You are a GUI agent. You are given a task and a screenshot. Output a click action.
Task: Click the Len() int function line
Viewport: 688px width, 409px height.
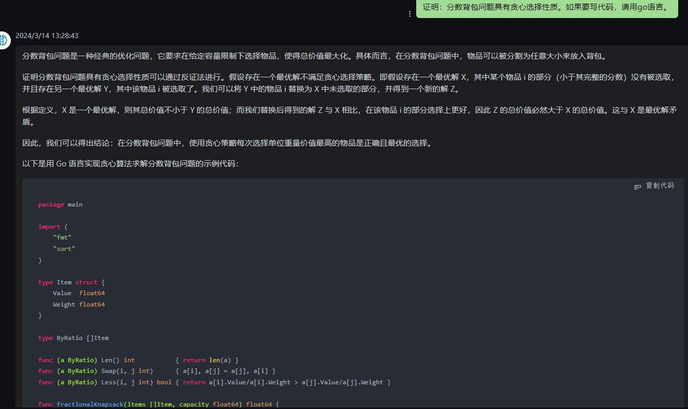tap(138, 360)
